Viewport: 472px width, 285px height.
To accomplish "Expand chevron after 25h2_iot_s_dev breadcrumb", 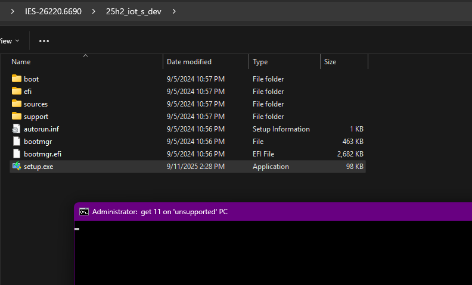I will click(x=174, y=11).
